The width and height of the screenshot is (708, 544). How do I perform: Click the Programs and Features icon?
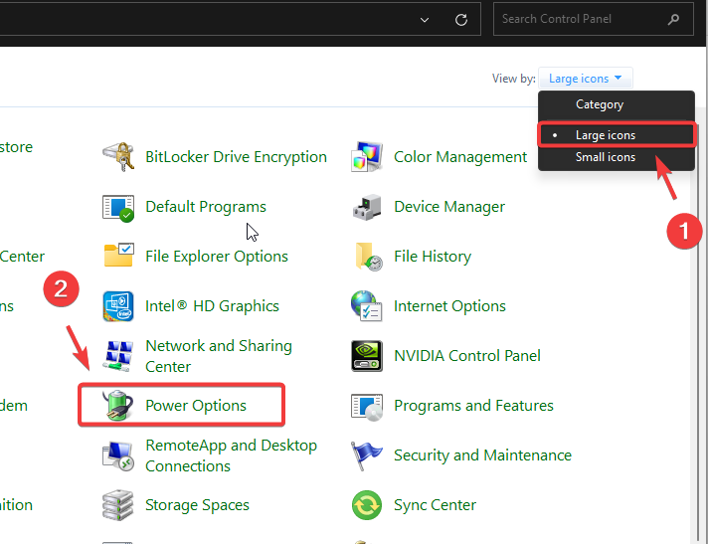point(367,407)
